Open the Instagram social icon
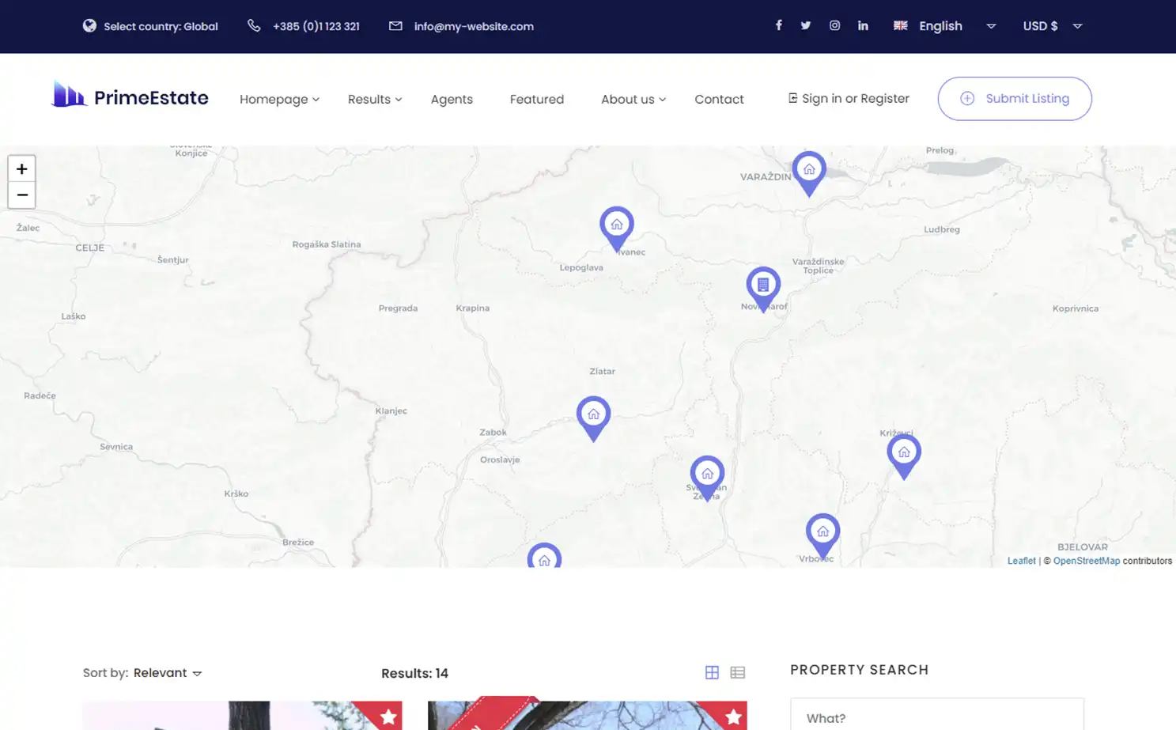The image size is (1176, 730). [x=834, y=25]
